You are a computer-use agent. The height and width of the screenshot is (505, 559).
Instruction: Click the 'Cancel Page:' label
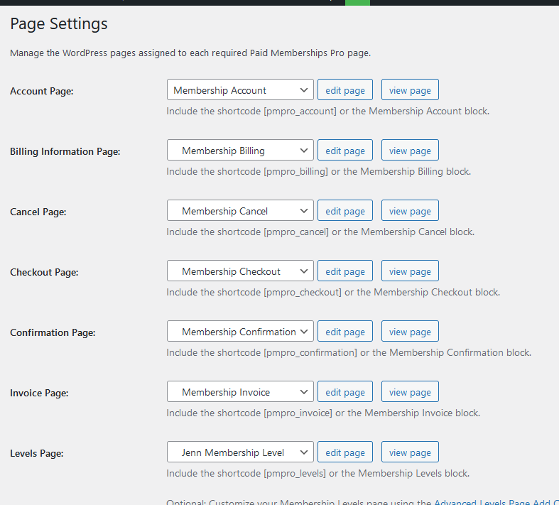pyautogui.click(x=38, y=212)
